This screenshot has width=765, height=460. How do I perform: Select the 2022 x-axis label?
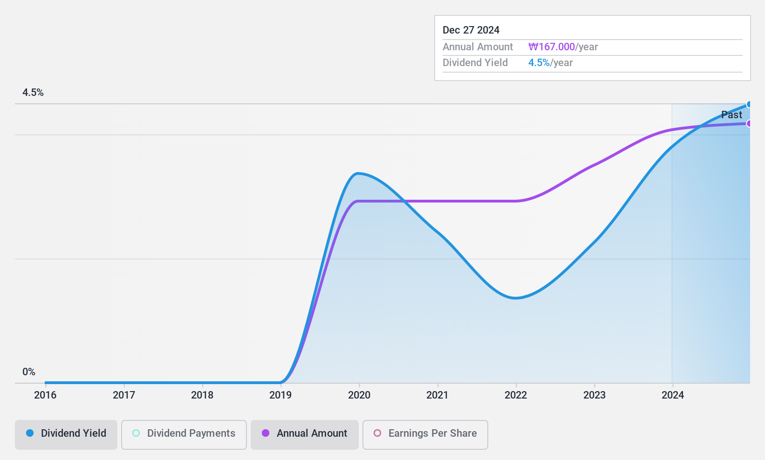click(x=516, y=395)
